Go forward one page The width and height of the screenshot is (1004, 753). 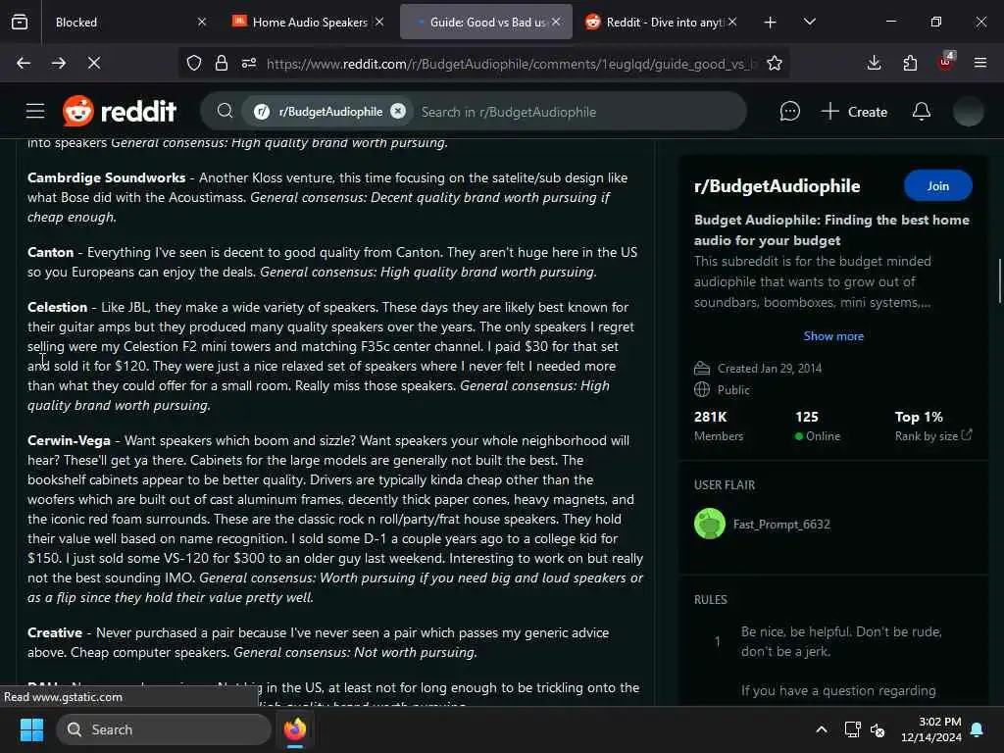click(x=58, y=63)
